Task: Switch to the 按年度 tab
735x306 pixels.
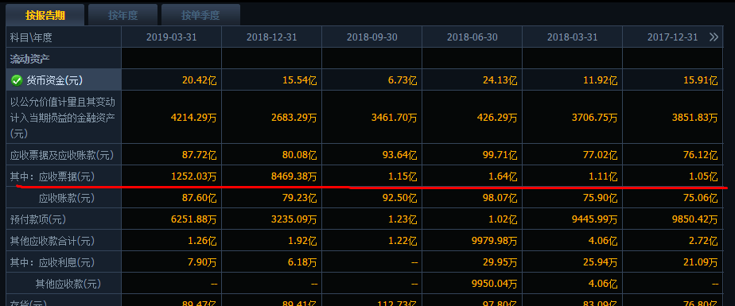Action: point(122,15)
